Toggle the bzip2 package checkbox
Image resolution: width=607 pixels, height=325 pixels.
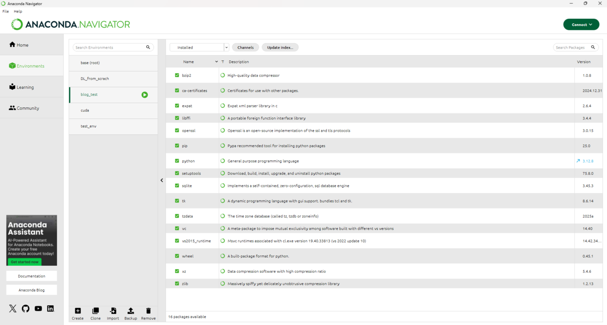177,75
